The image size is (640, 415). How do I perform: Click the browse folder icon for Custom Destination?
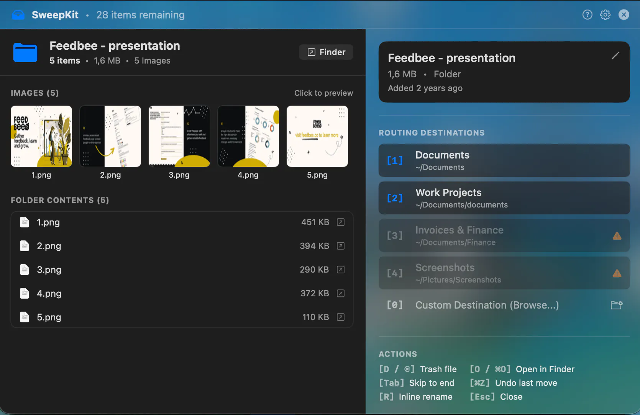(617, 305)
